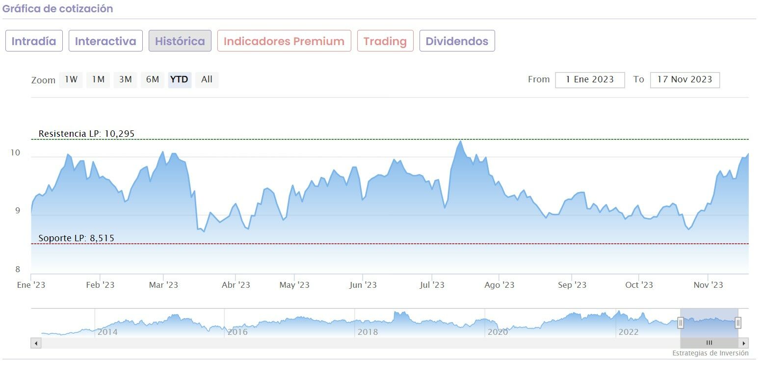Viewport: 762px width, 378px height.
Task: Show All historical data
Action: coord(207,79)
